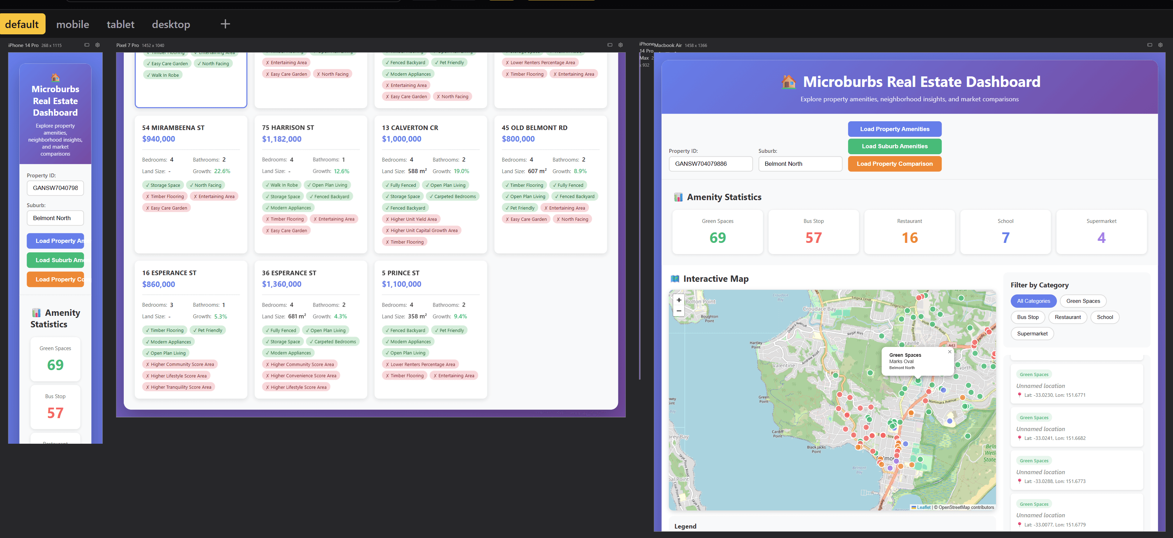Click the zoom-in plus control on the map
The image size is (1173, 538).
click(679, 300)
